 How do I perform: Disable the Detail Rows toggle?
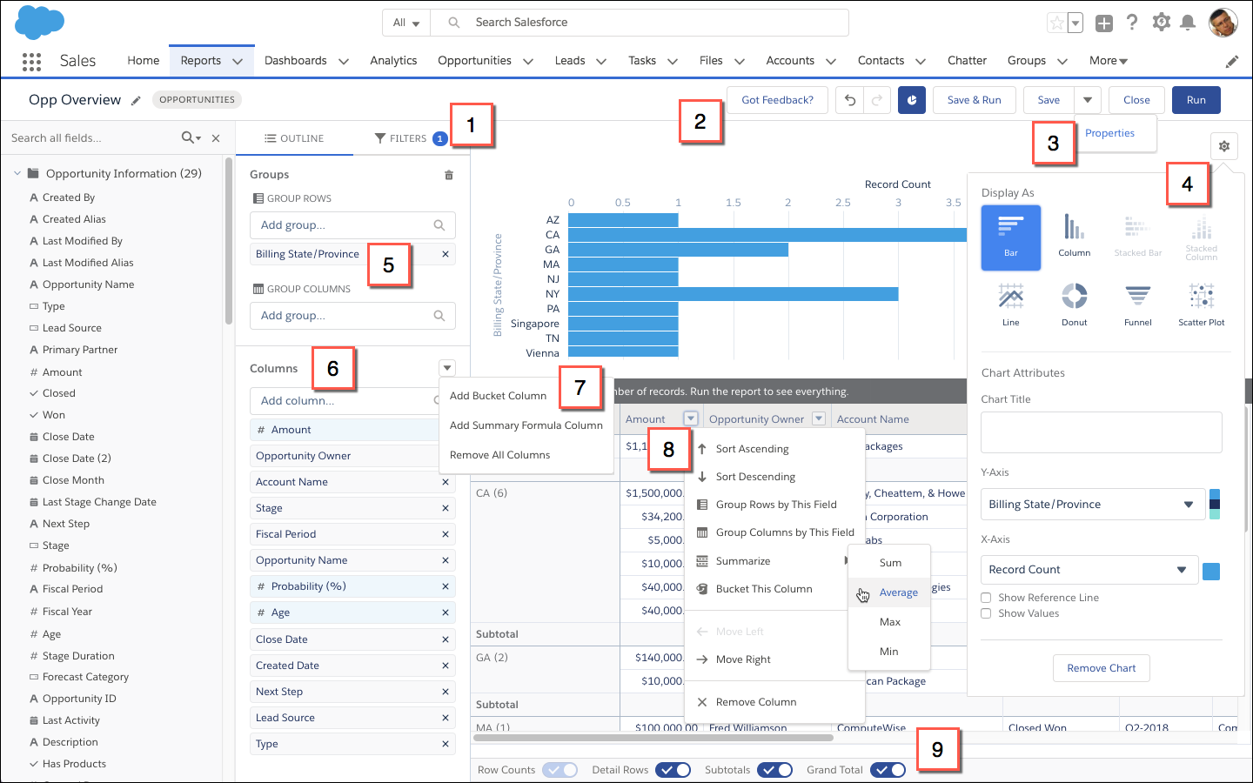point(673,770)
